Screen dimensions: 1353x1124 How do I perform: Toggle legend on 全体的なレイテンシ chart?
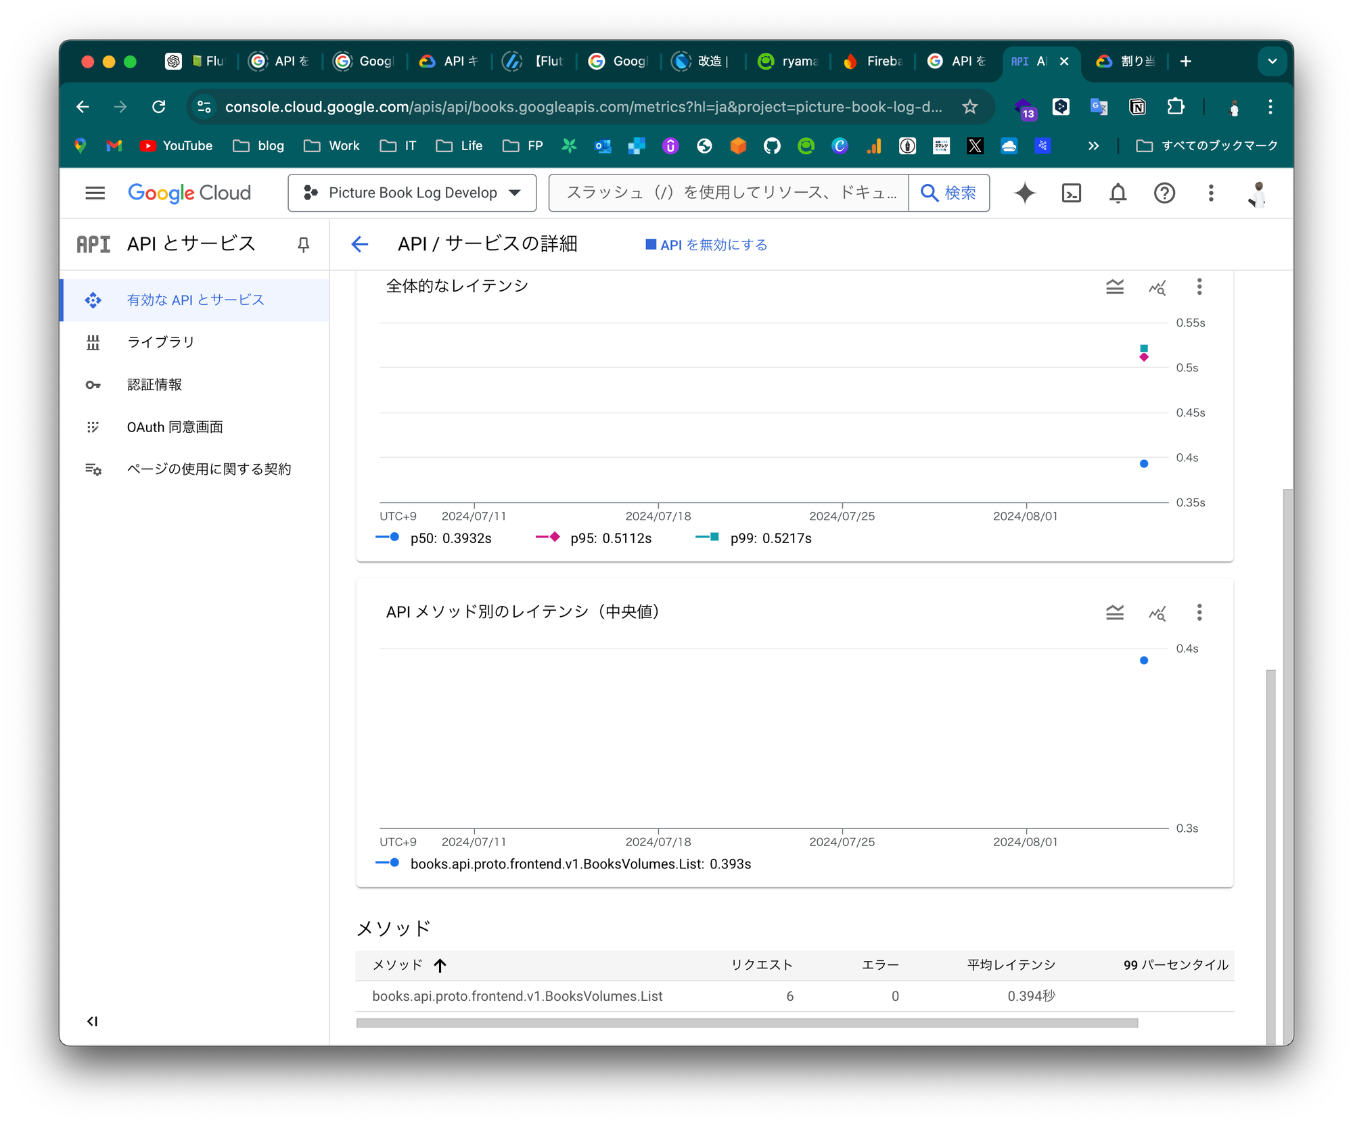point(1115,287)
